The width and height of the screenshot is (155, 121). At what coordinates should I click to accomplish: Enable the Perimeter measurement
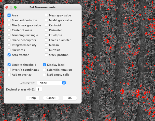pos(46,30)
